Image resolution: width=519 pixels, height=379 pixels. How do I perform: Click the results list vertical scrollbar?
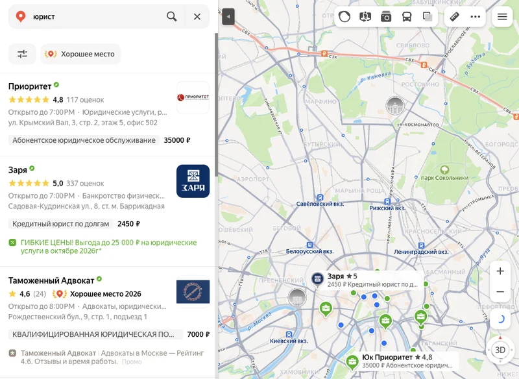(x=216, y=104)
